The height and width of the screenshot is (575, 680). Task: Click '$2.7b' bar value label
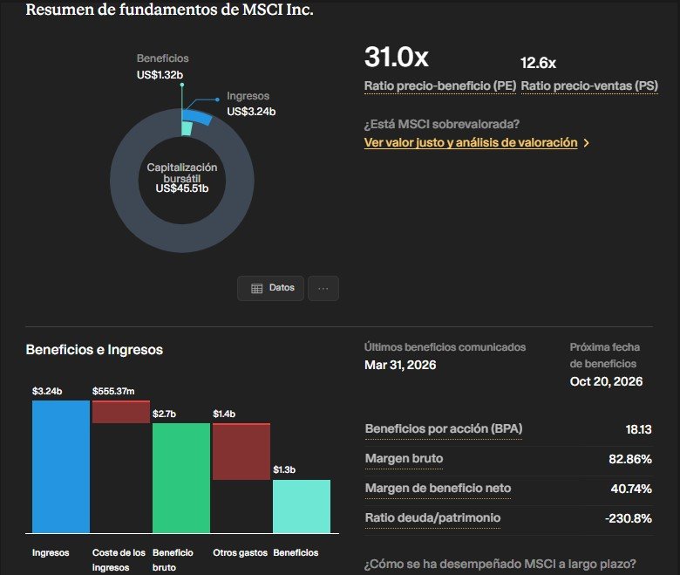tap(165, 414)
